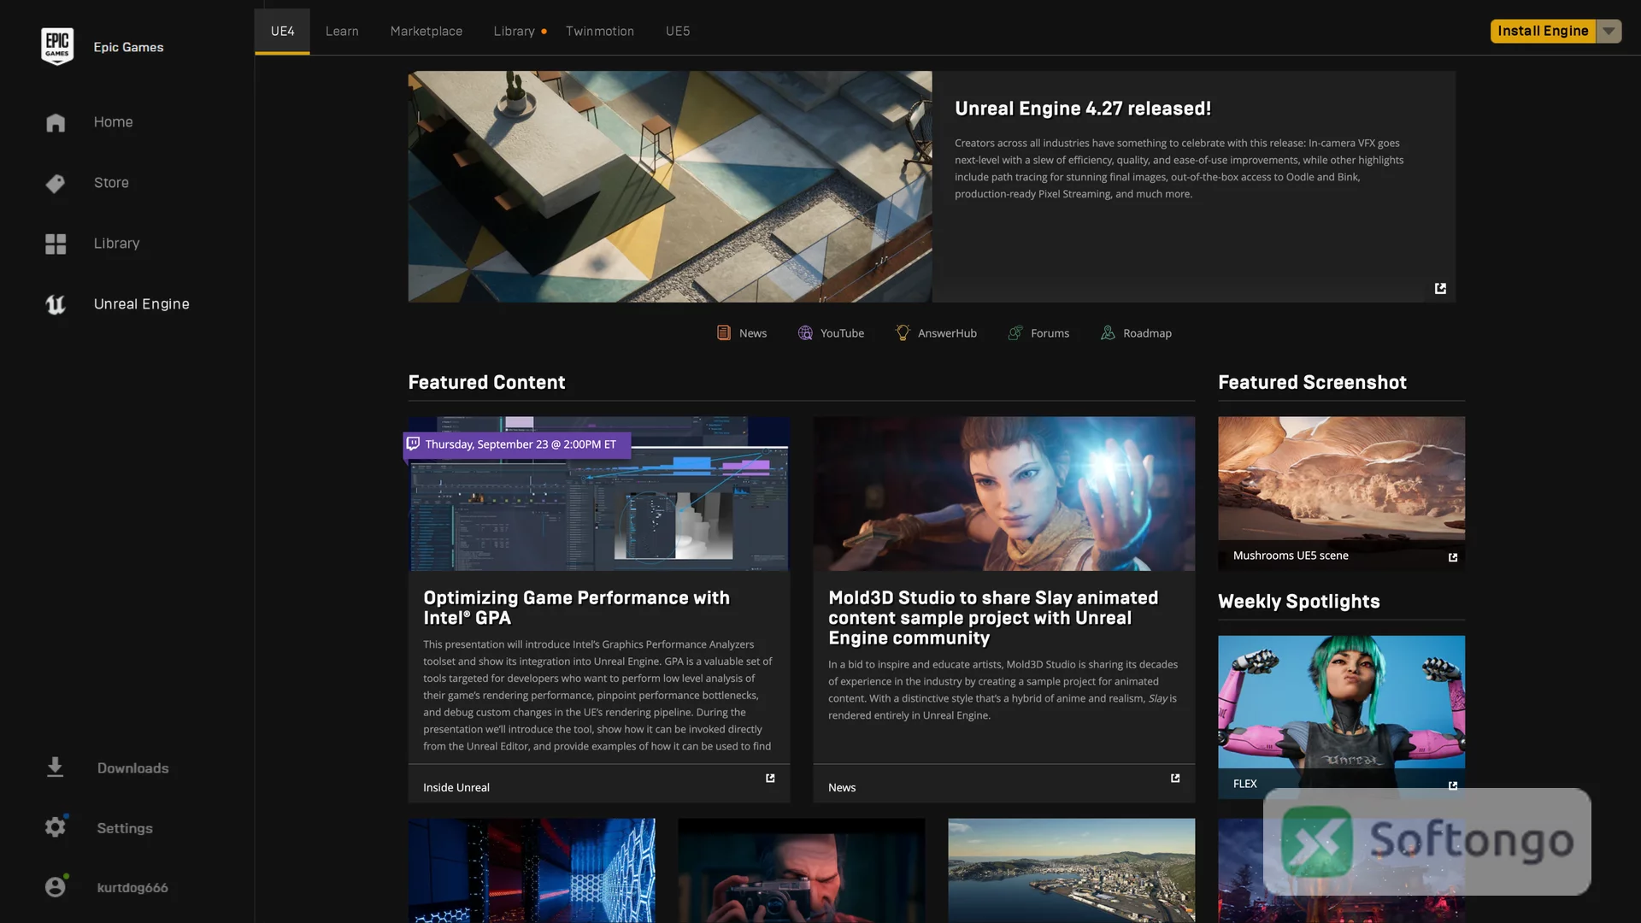Open external link on 4.27 release banner
The image size is (1641, 923).
coord(1440,288)
